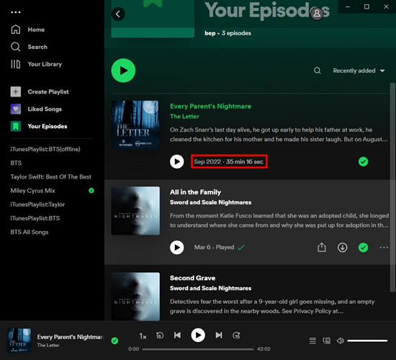Image resolution: width=396 pixels, height=360 pixels.
Task: Go back with the back arrow
Action: [118, 14]
